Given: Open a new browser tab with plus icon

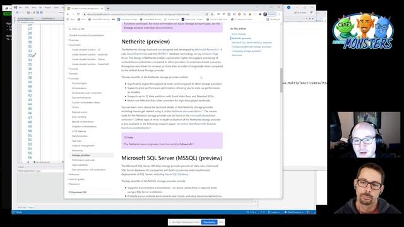Looking at the screenshot, I should pyautogui.click(x=108, y=8).
